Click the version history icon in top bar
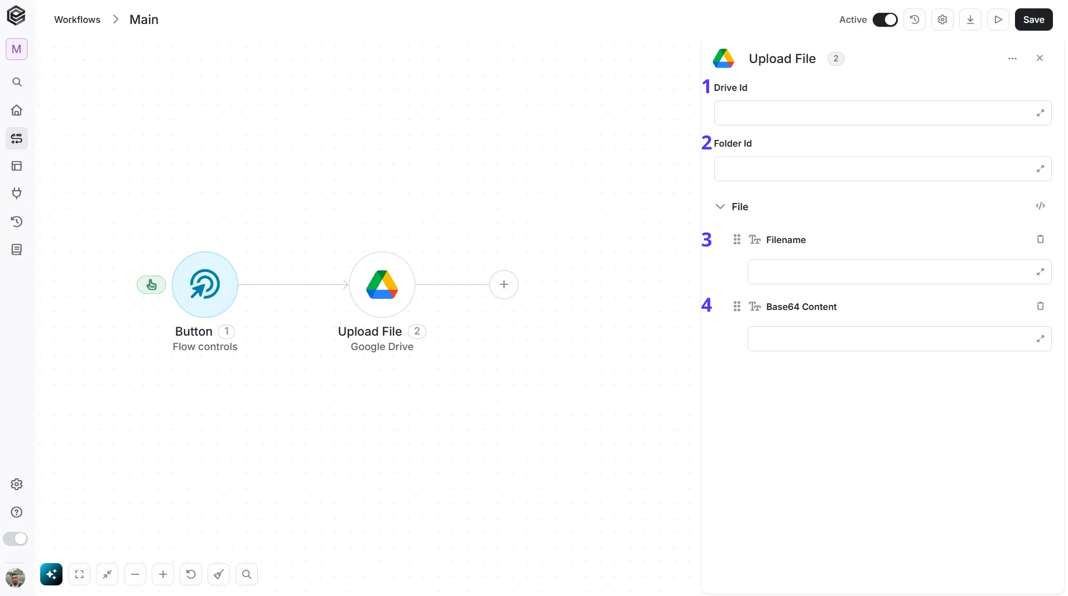The height and width of the screenshot is (596, 1068). 915,20
